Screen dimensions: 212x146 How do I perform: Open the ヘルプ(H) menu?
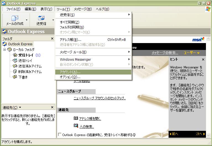[x=103, y=9]
